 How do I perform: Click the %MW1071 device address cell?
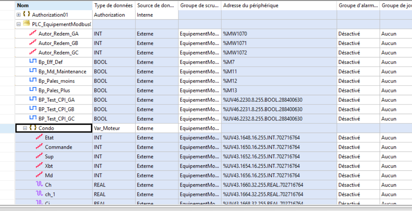[235, 43]
